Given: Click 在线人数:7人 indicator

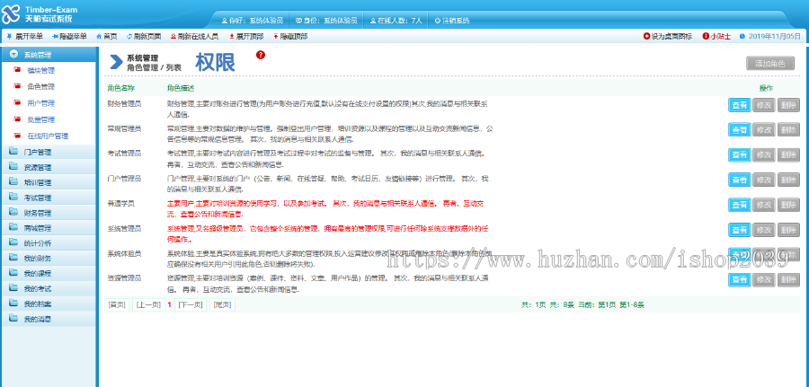Looking at the screenshot, I should 396,22.
